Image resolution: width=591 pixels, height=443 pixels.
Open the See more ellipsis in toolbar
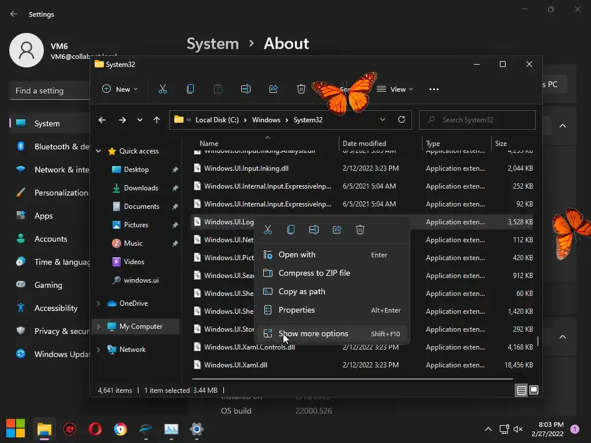[434, 89]
